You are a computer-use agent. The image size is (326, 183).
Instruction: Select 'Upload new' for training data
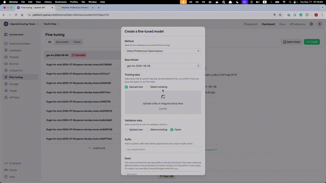tap(127, 87)
